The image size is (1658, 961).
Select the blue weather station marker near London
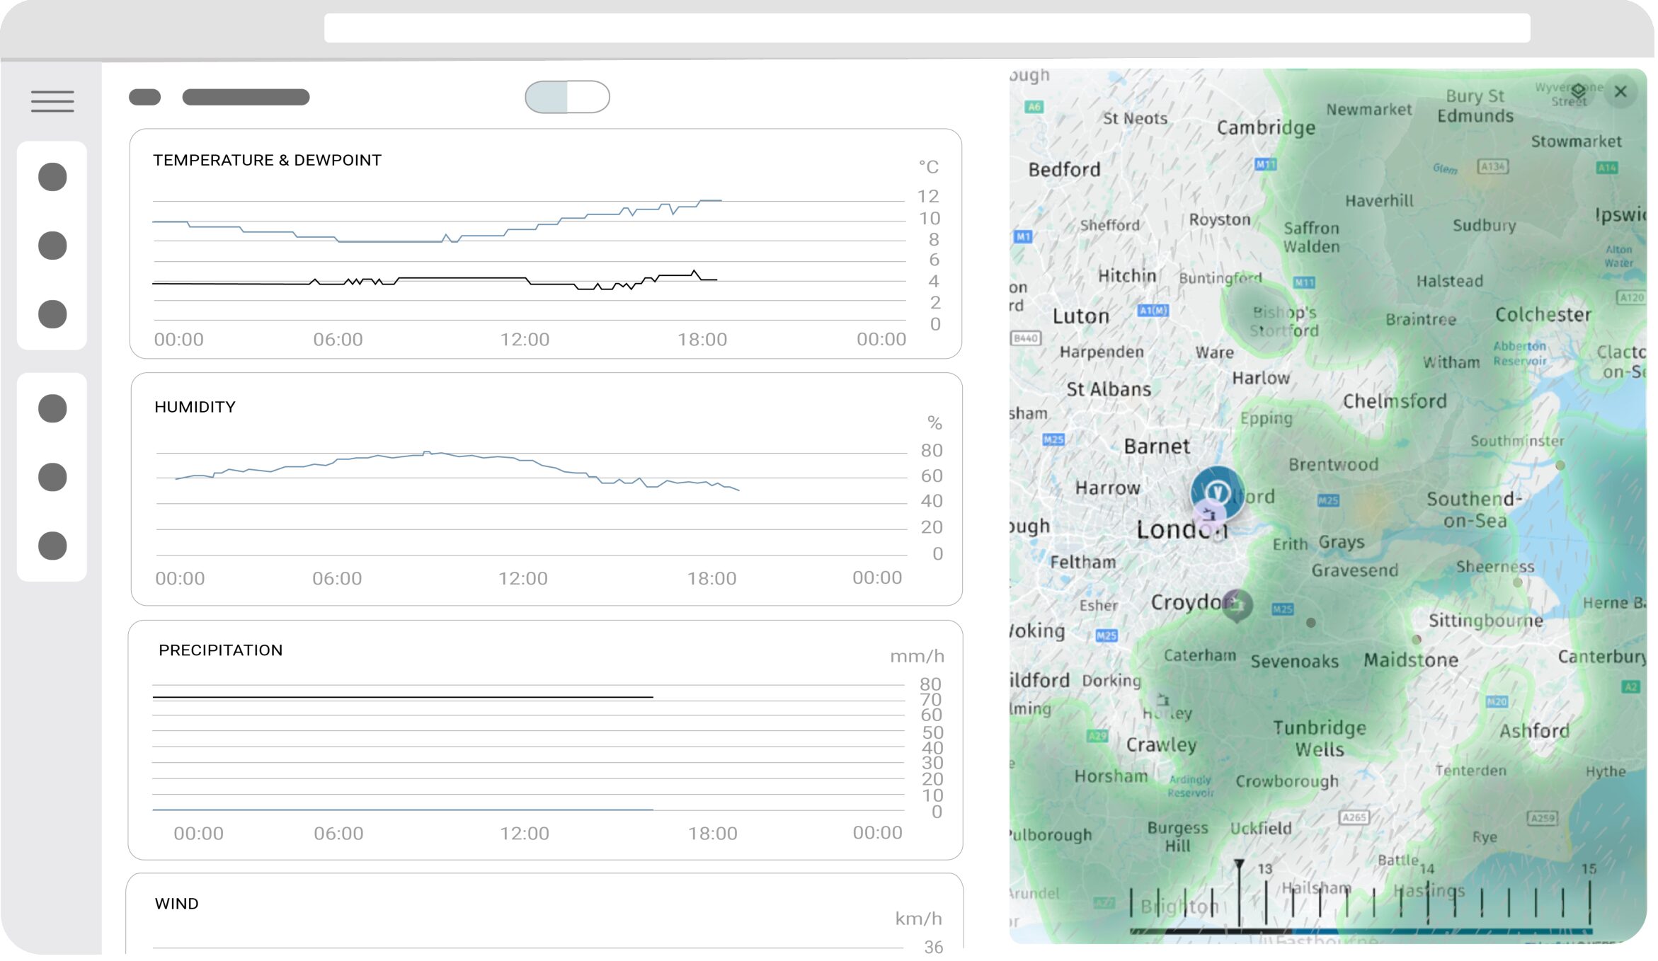pos(1218,490)
